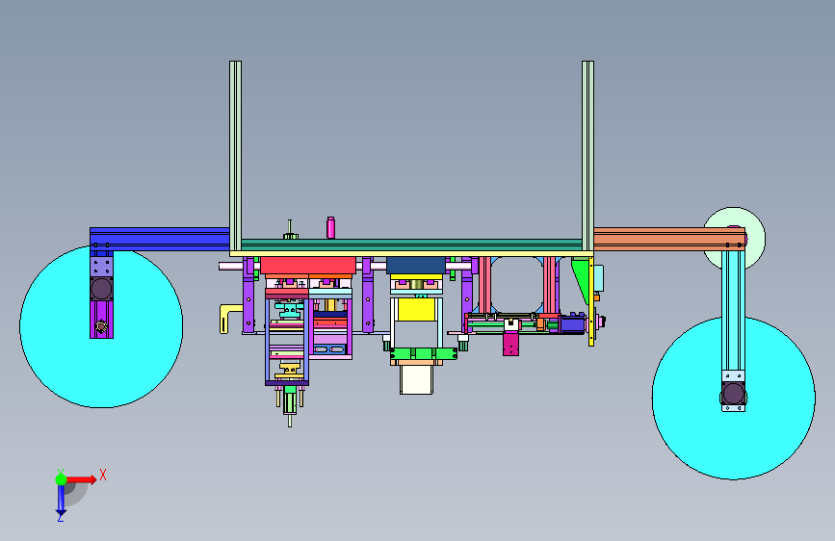This screenshot has height=541, width=835.
Task: Pick the left vertical pale-green post
Action: point(235,156)
